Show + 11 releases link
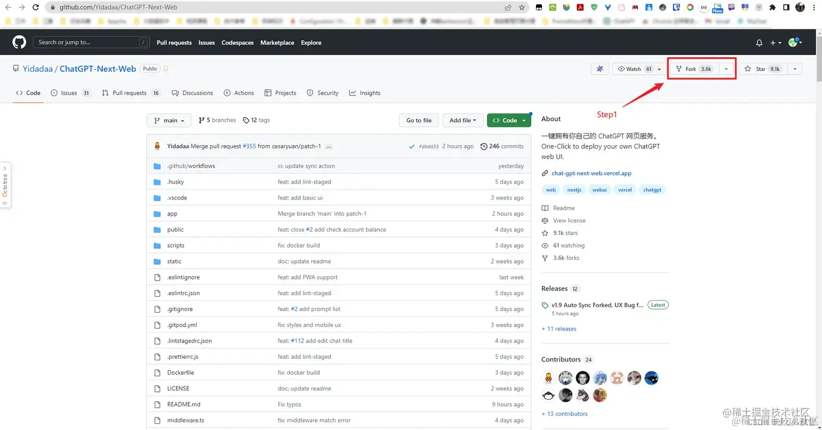822x430 pixels. click(559, 329)
